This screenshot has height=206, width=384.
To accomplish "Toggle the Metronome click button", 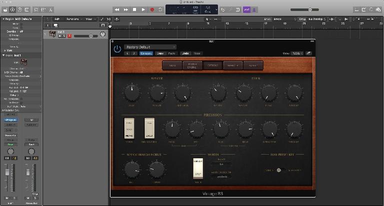I will (254, 10).
